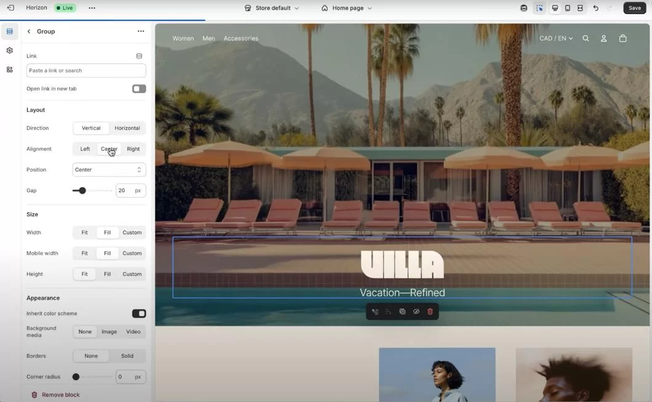Duplicate the block from floating toolbar
Screen dimensions: 652x402
pyautogui.click(x=402, y=312)
